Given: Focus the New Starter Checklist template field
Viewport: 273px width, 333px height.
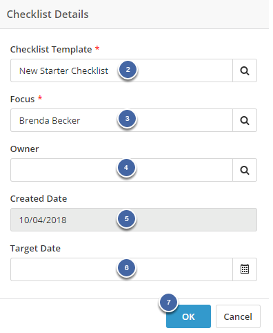Looking at the screenshot, I should tap(121, 70).
